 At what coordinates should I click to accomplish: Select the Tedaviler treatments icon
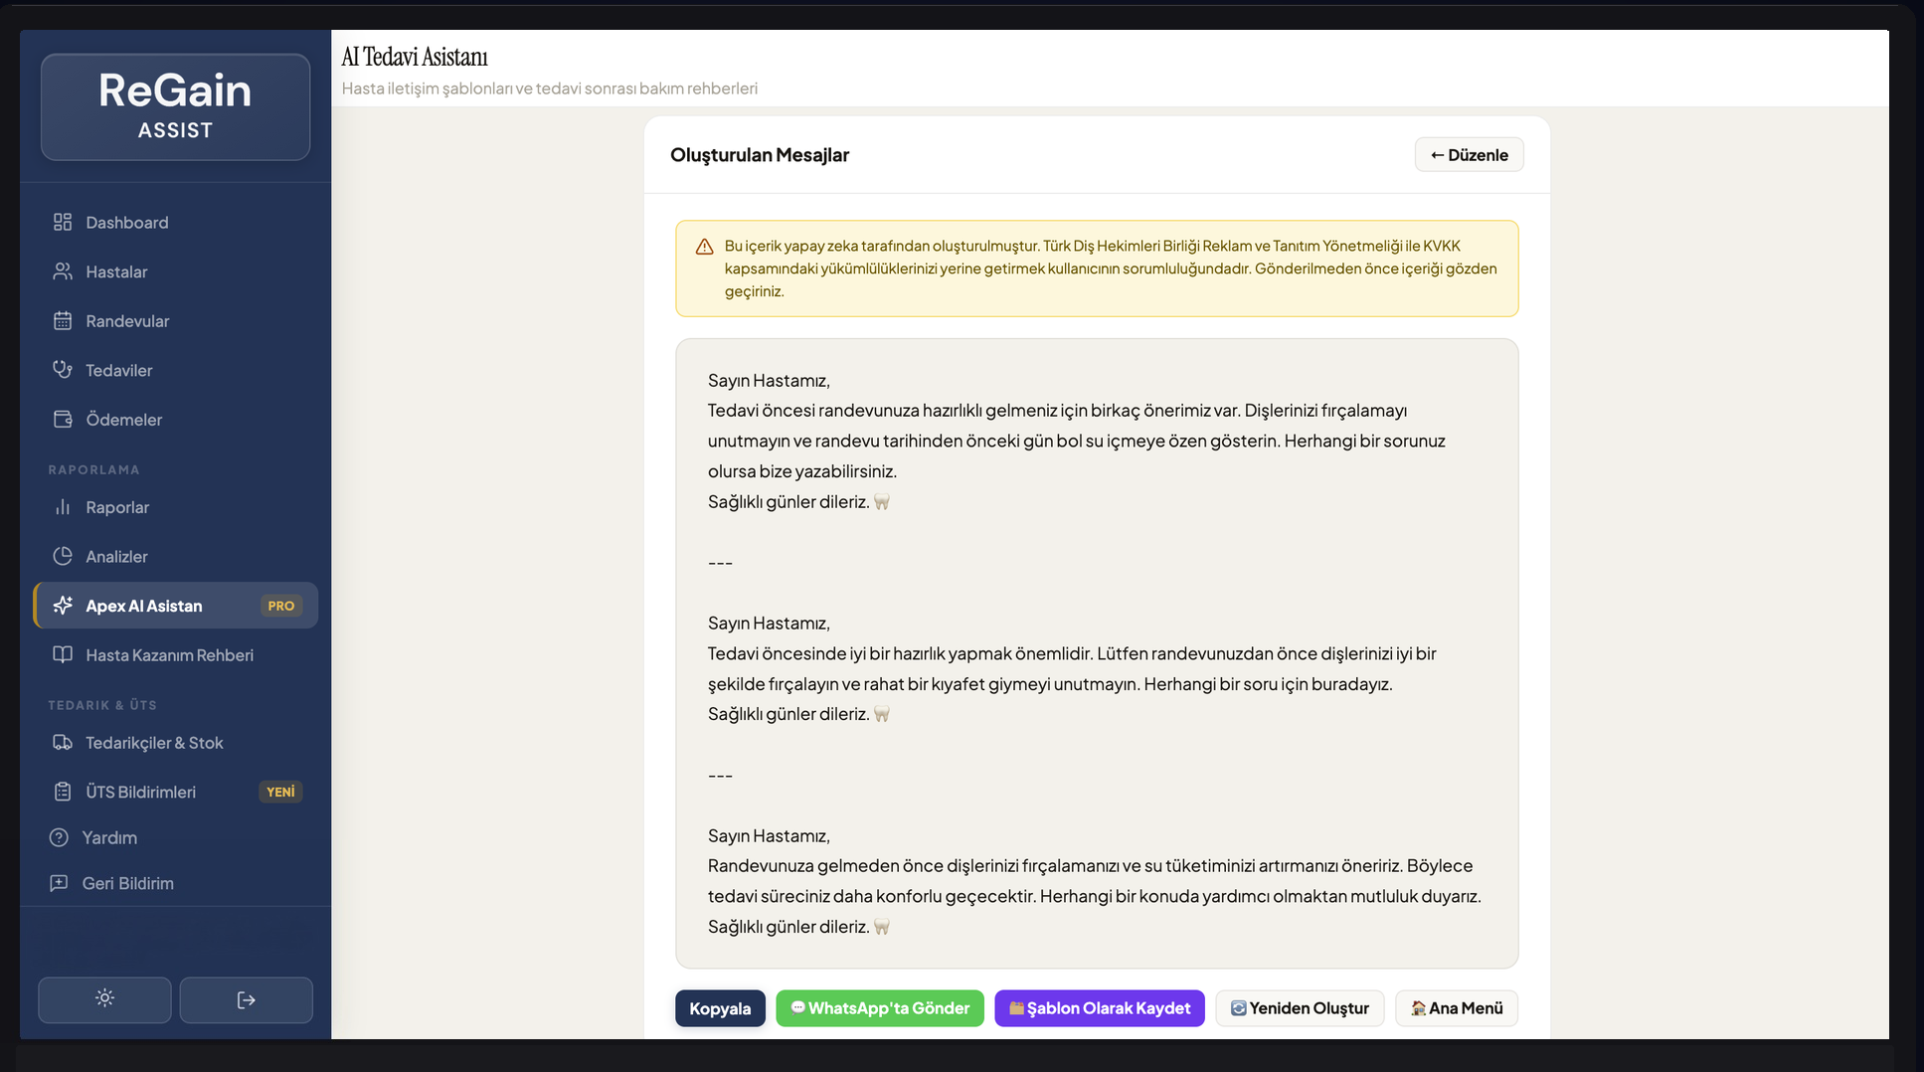pyautogui.click(x=63, y=370)
